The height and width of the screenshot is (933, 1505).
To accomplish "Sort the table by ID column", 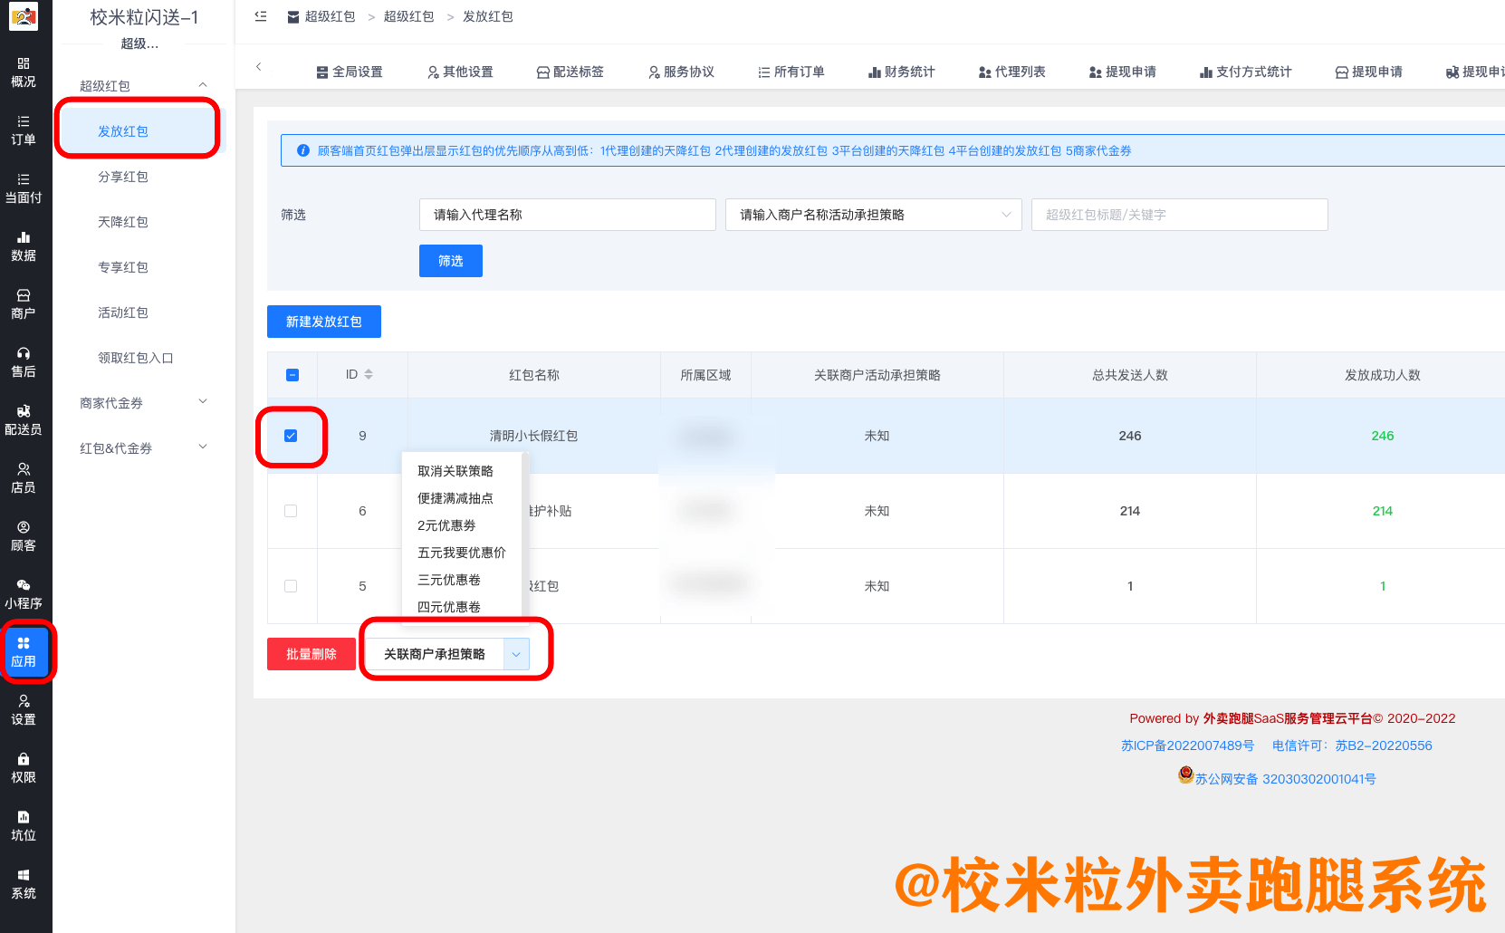I will coord(370,374).
